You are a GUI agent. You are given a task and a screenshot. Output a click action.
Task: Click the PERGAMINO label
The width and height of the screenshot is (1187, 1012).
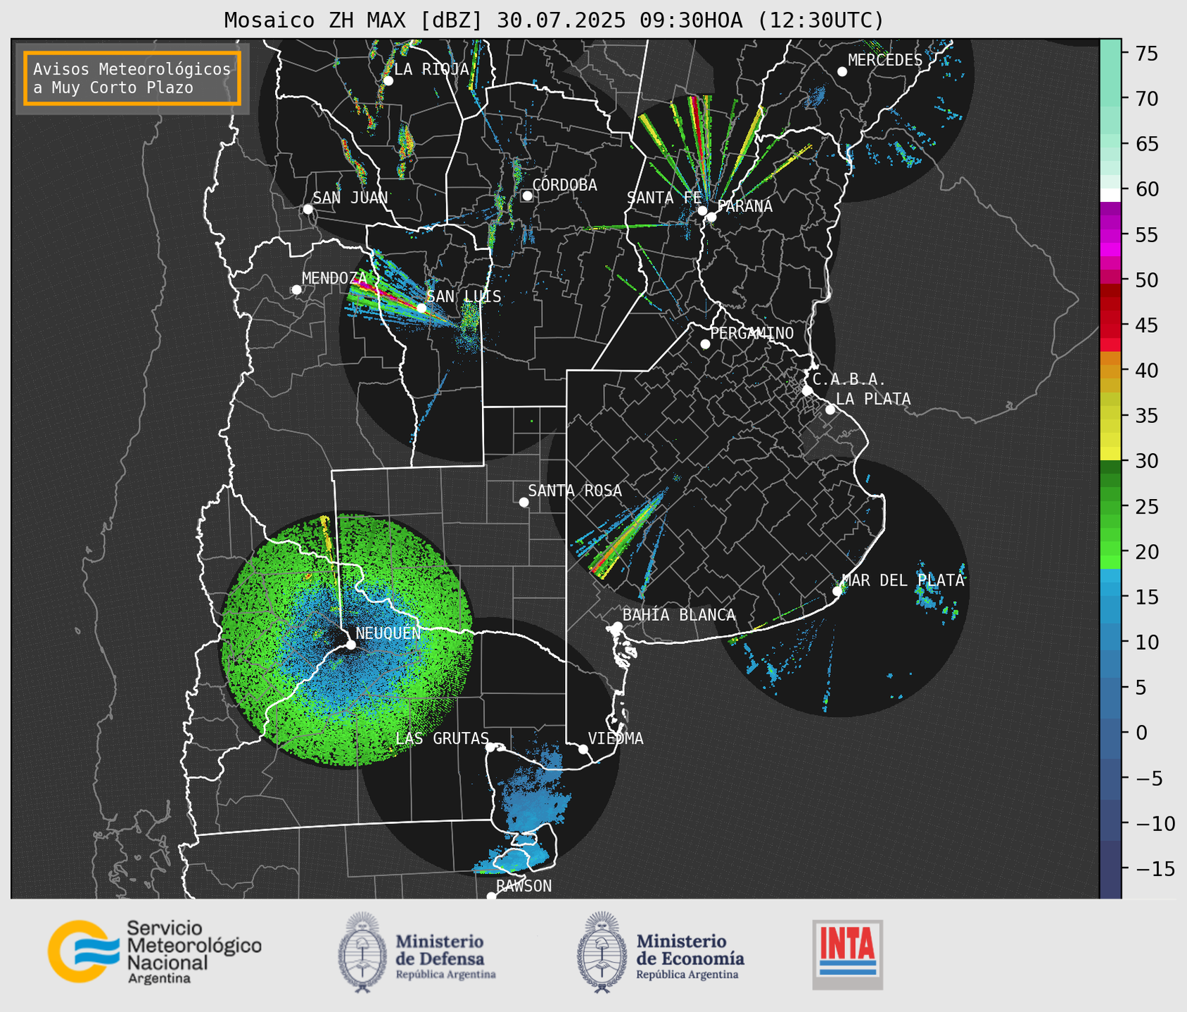pos(751,333)
